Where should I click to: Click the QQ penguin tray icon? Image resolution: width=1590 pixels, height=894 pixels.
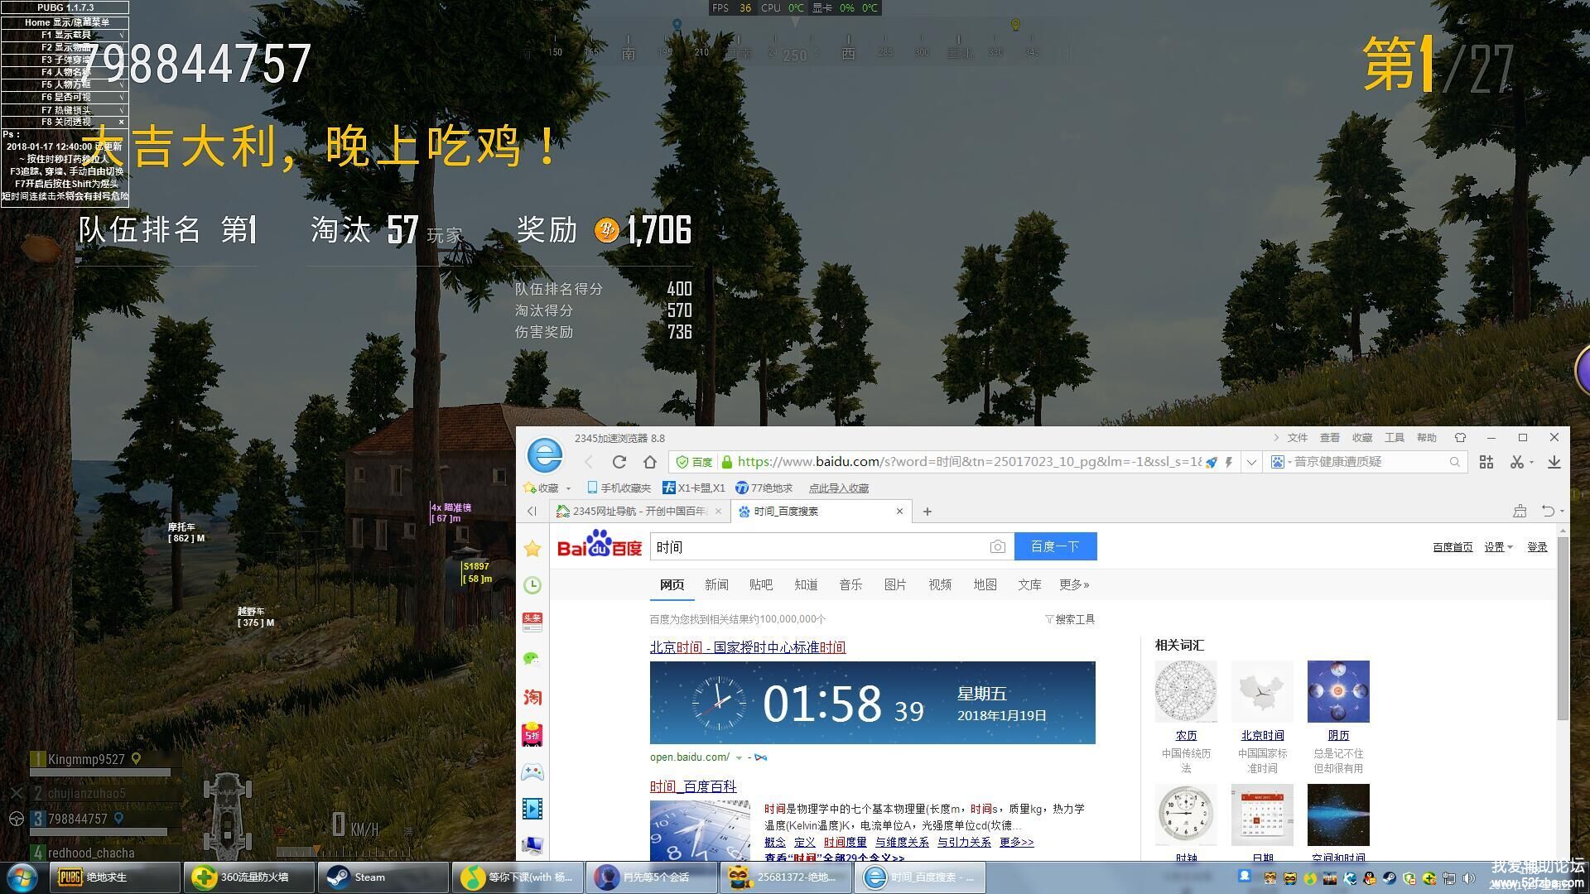(1369, 878)
